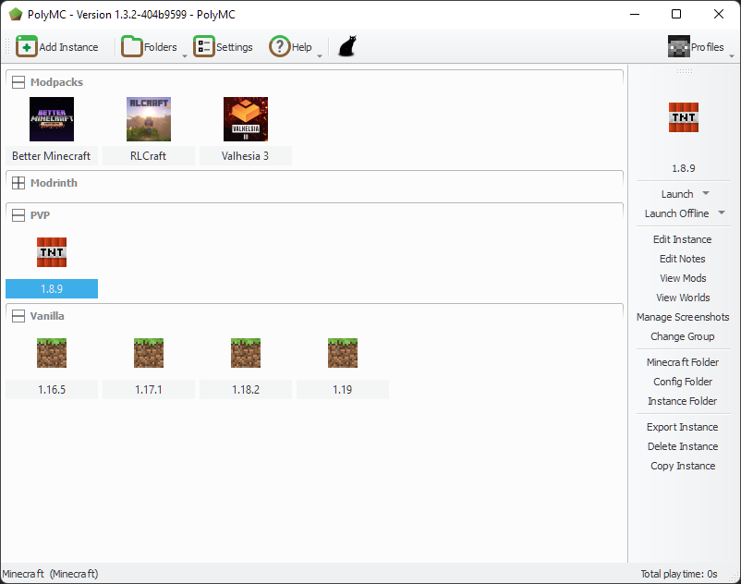Open Profiles using the accounts icon
The width and height of the screenshot is (741, 584).
coord(680,45)
